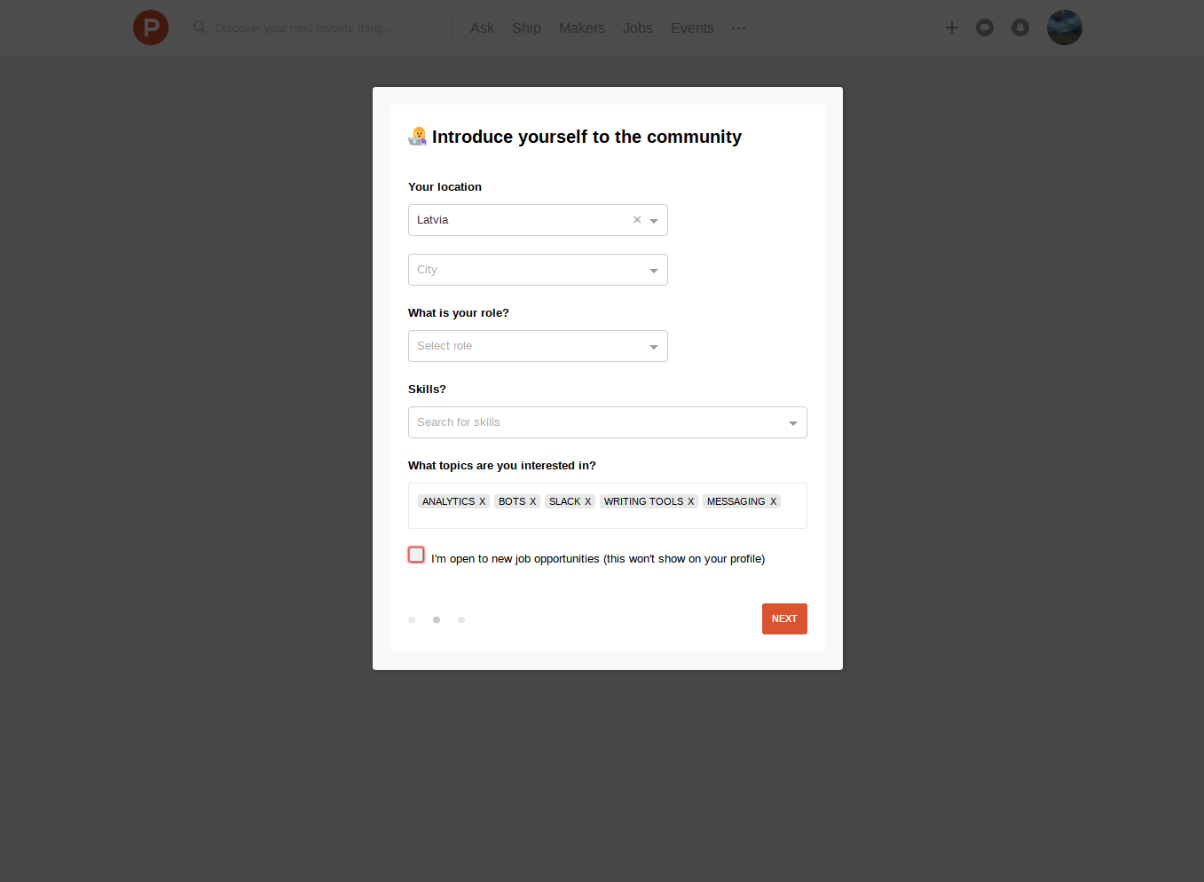Image resolution: width=1204 pixels, height=882 pixels.
Task: Open the messages chat bubble icon
Action: (x=985, y=28)
